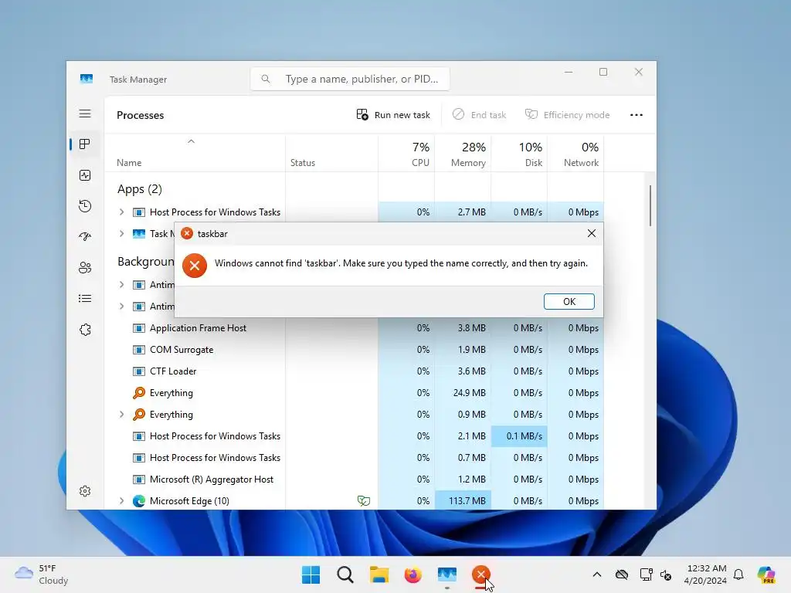Open the clock and date flyout
Viewport: 791px width, 593px height.
tap(706, 574)
